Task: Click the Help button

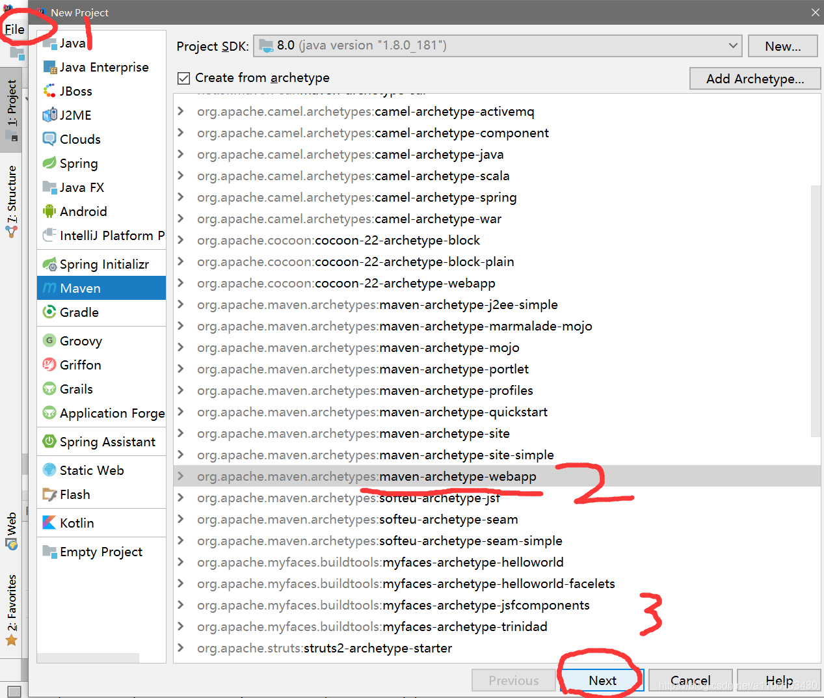Action: click(x=778, y=680)
